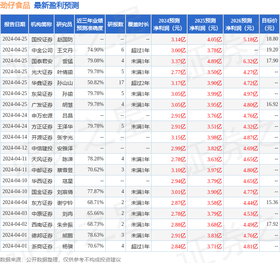Click the 2024预测净利润 column header
The image size is (280, 263).
coord(169,24)
